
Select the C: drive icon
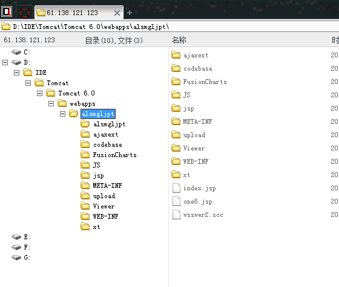click(x=16, y=52)
